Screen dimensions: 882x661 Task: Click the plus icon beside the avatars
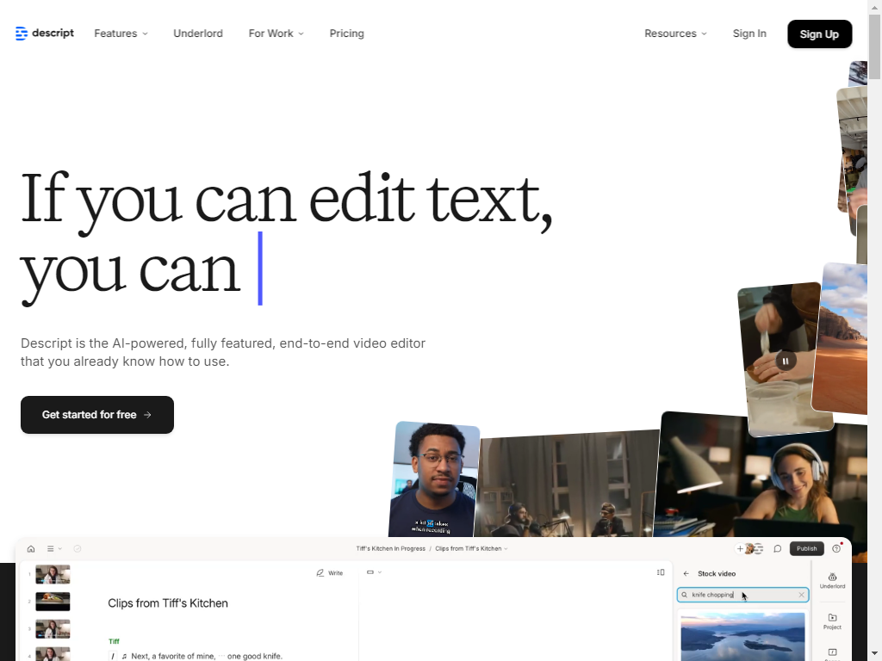click(x=740, y=548)
